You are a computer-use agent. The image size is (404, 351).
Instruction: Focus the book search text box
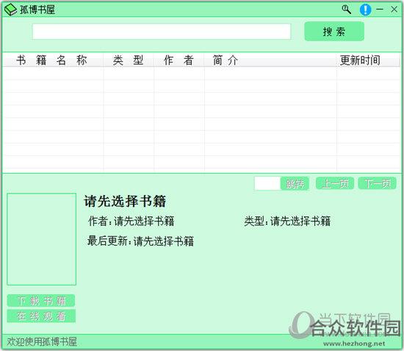point(162,32)
